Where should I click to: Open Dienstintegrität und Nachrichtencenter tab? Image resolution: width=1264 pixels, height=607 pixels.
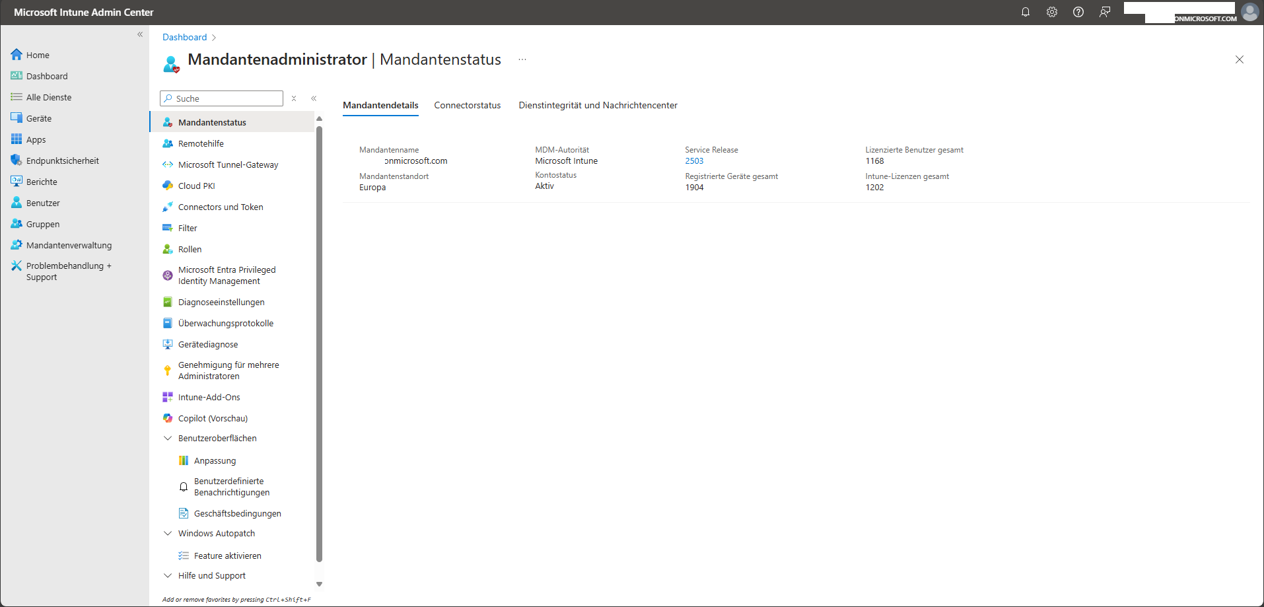tap(598, 105)
